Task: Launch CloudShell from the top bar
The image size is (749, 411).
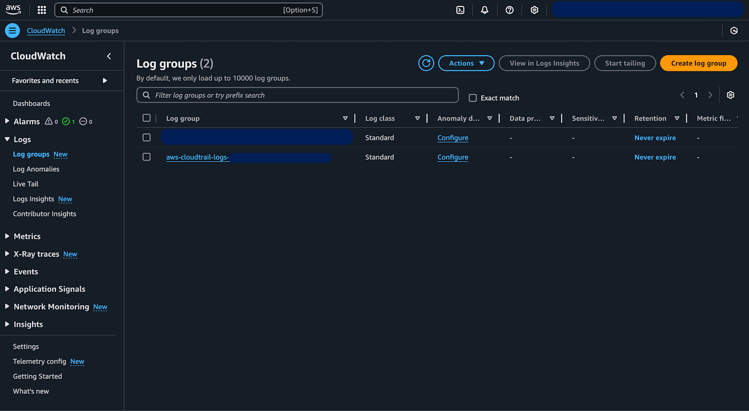Action: (x=460, y=10)
